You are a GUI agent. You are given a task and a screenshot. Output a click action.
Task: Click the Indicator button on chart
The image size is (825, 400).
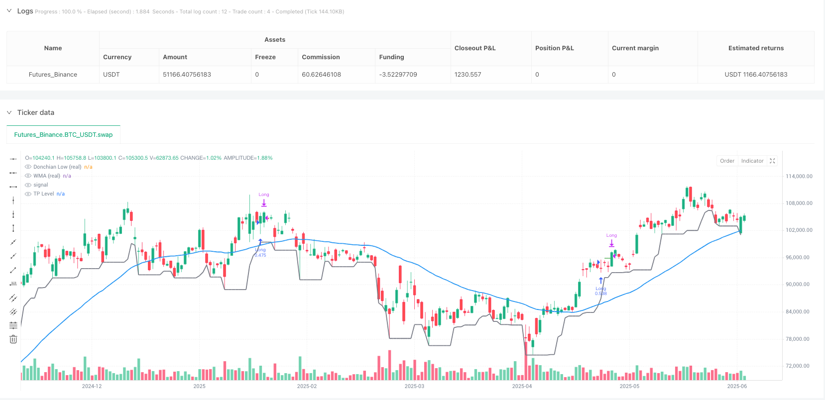click(x=752, y=161)
